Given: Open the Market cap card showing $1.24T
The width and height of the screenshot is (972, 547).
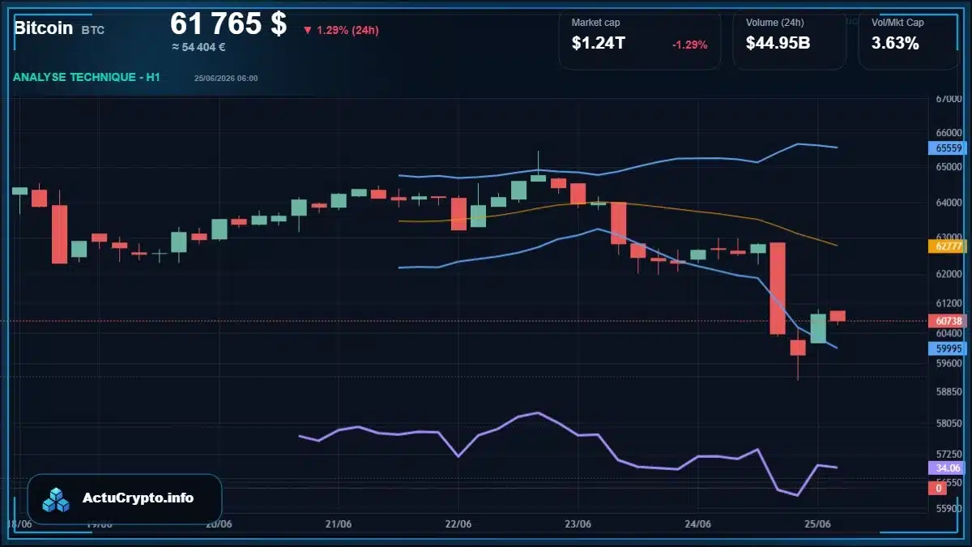Looking at the screenshot, I should click(639, 39).
